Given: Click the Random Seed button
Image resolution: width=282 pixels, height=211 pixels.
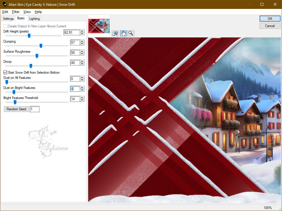Looking at the screenshot, I should (x=16, y=109).
